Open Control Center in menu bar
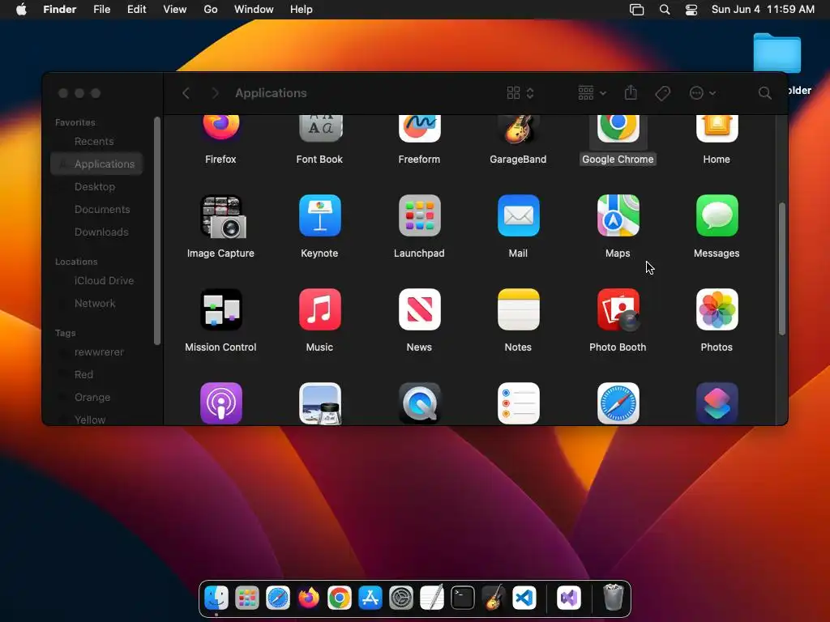This screenshot has height=622, width=830. (691, 10)
